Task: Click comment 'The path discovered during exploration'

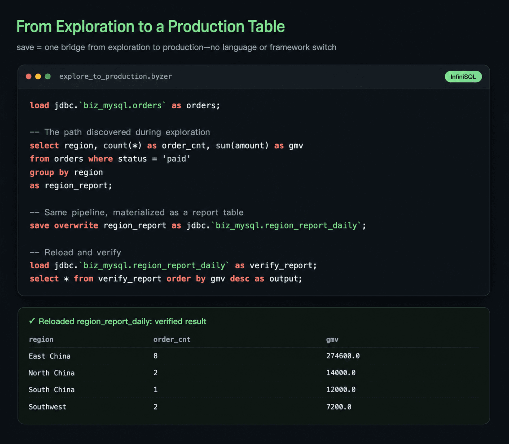Action: point(120,132)
